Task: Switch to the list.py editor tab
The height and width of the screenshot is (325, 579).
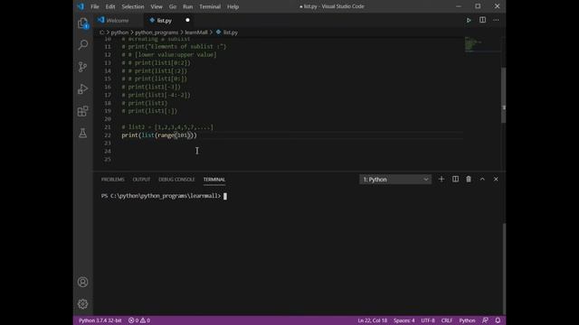Action: (x=164, y=20)
